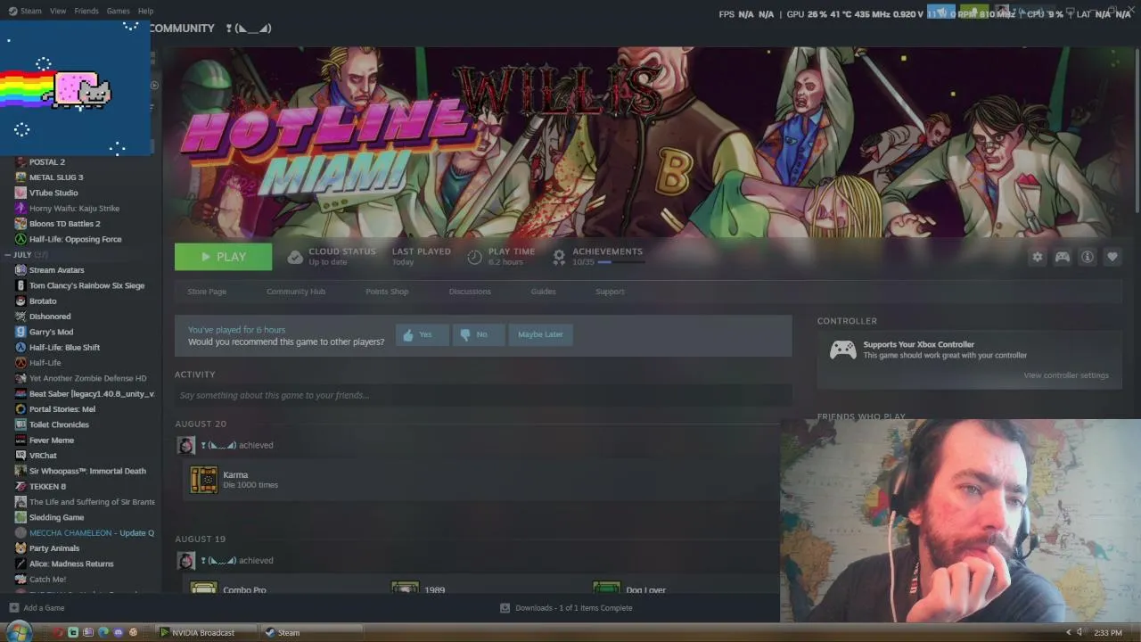Screen dimensions: 1141x642
Task: Show hidden system tray icons arrow
Action: click(x=1068, y=633)
